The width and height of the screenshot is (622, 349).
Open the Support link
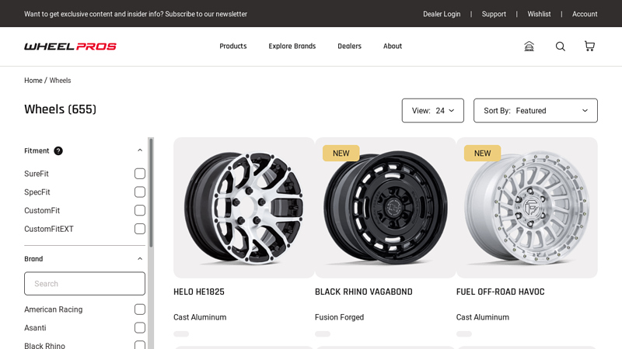(494, 14)
